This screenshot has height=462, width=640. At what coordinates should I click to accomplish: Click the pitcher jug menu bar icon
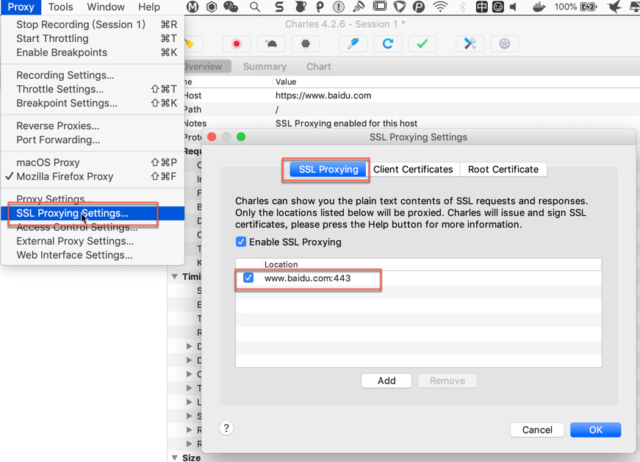pos(300,7)
